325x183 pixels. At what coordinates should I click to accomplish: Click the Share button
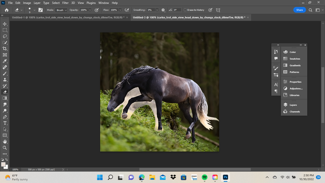pos(300,10)
